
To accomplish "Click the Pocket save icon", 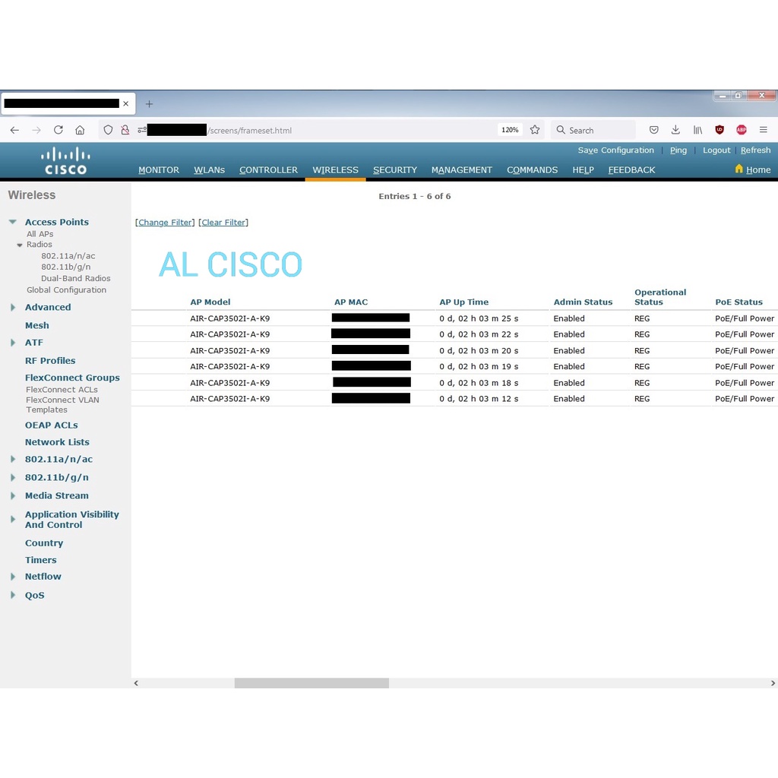I will tap(653, 130).
